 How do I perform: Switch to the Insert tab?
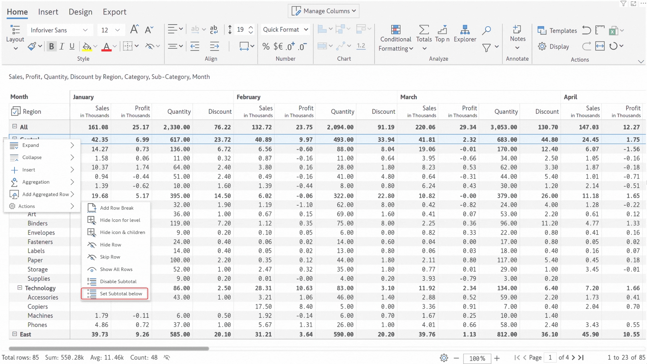click(48, 12)
